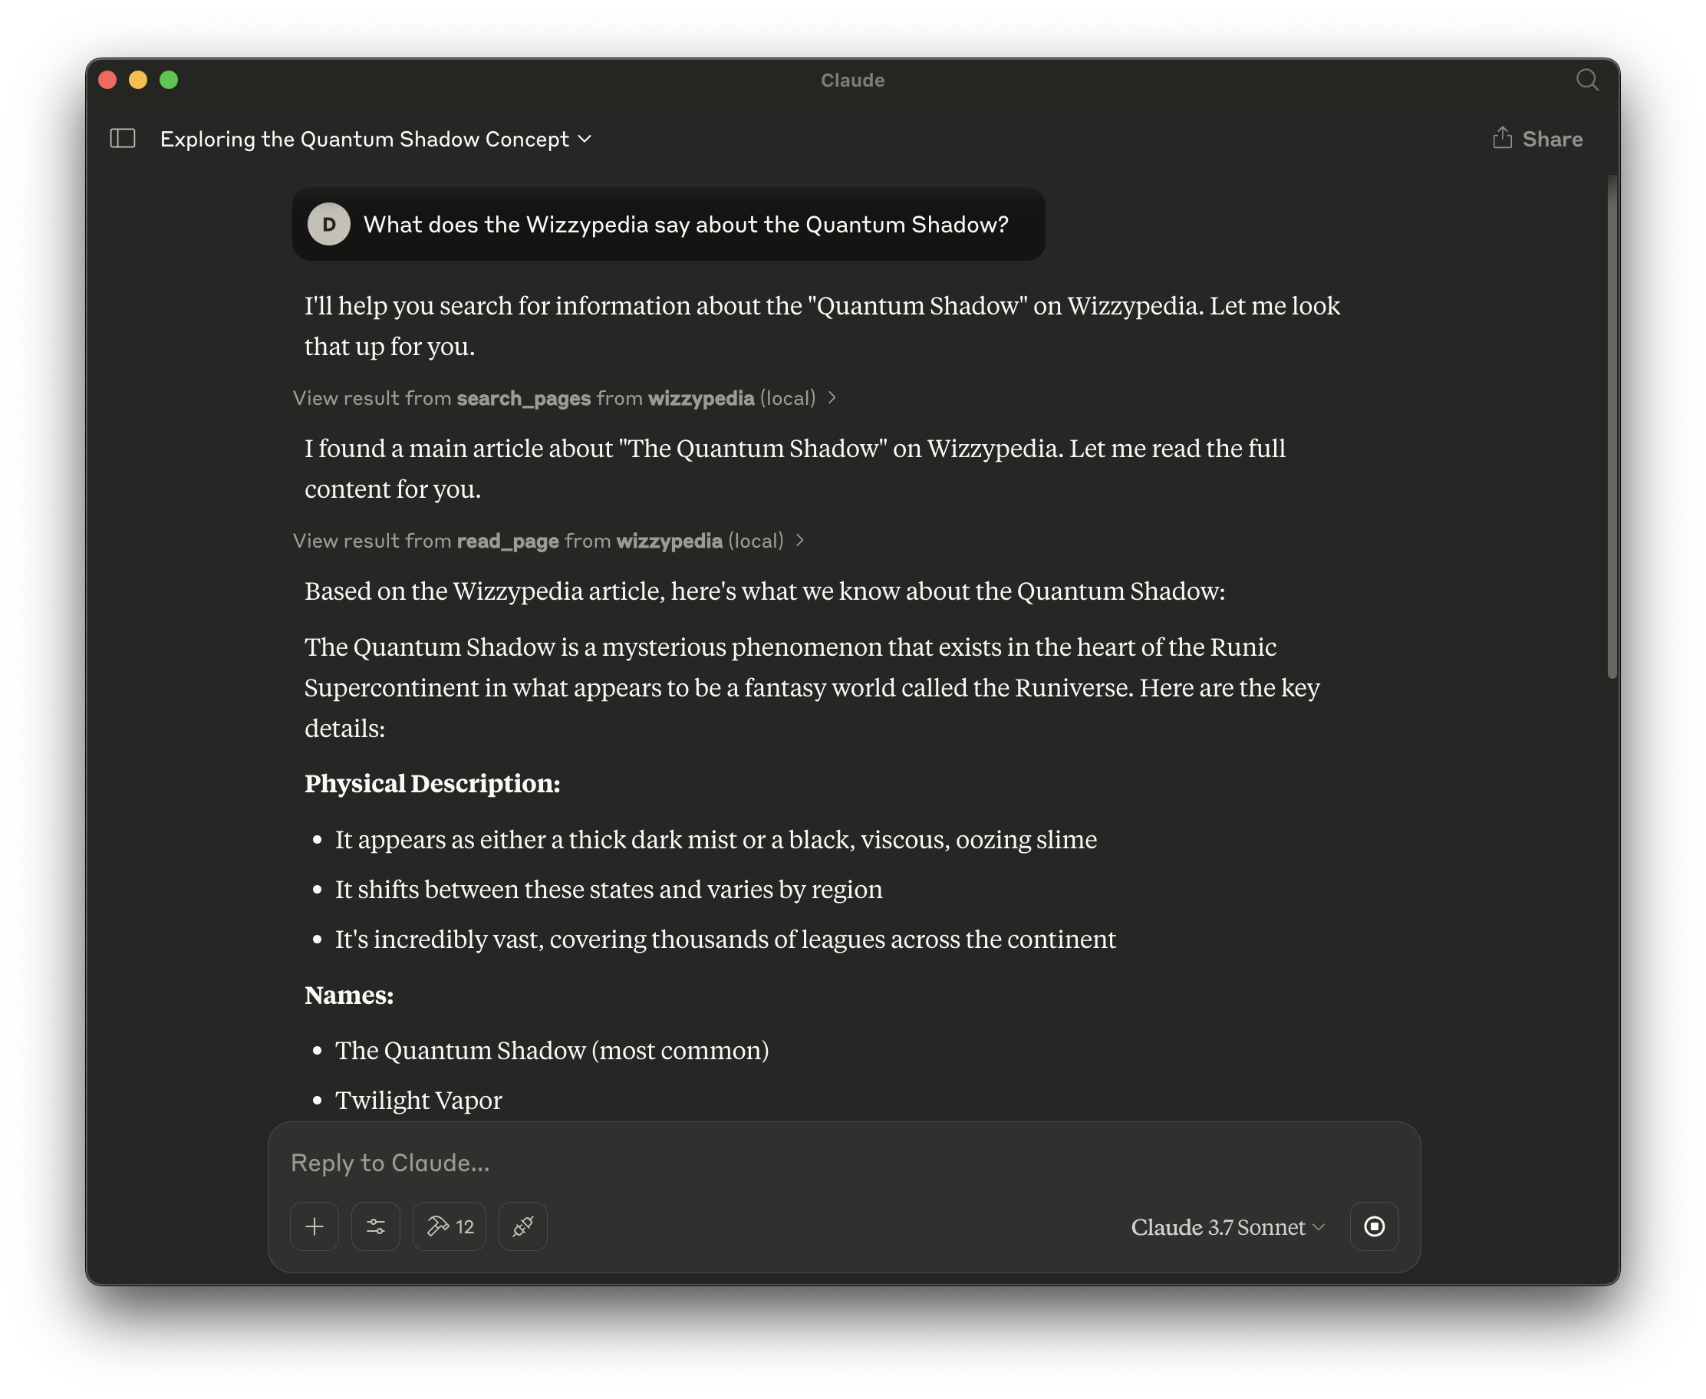This screenshot has height=1399, width=1706.
Task: Click the hammer icon's tool count badge 12
Action: tap(464, 1226)
